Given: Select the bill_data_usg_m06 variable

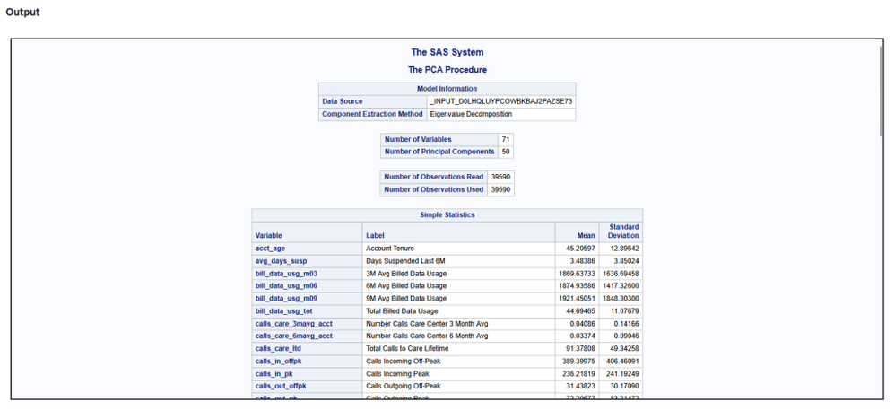Looking at the screenshot, I should pyautogui.click(x=286, y=286).
